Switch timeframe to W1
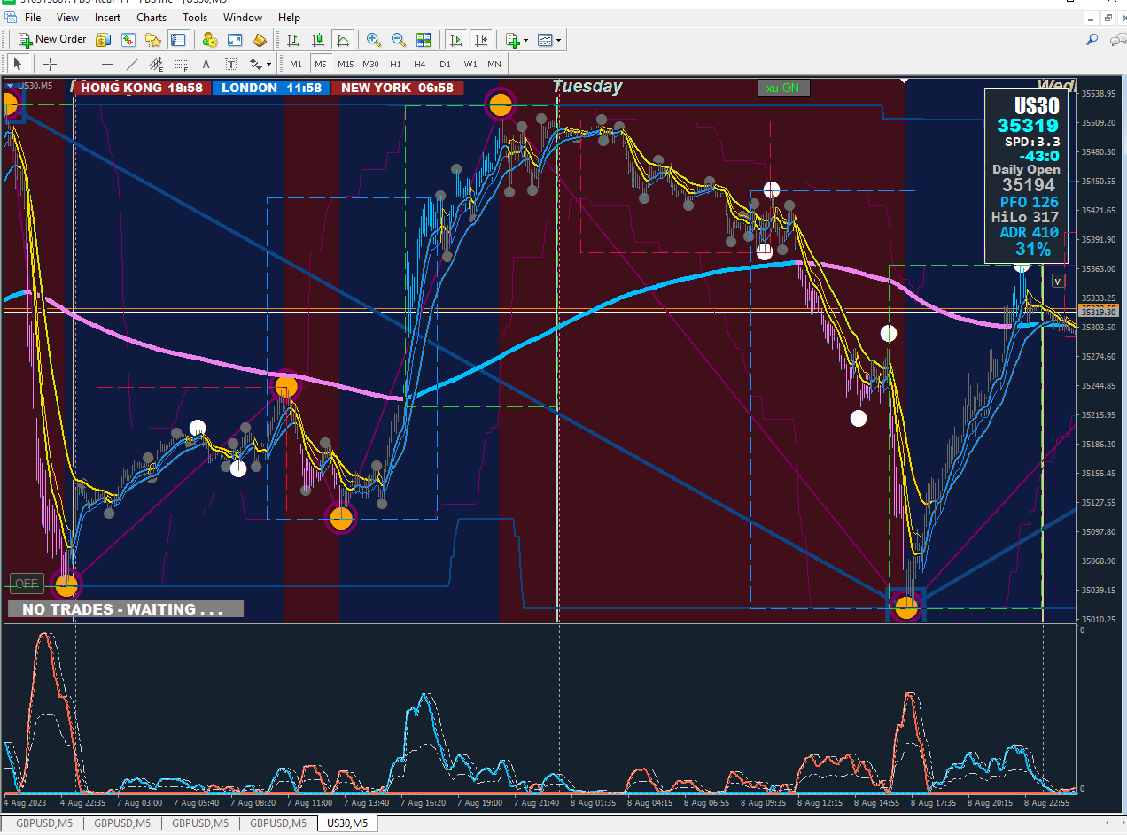Screen dimensions: 1127x835 click(x=470, y=64)
